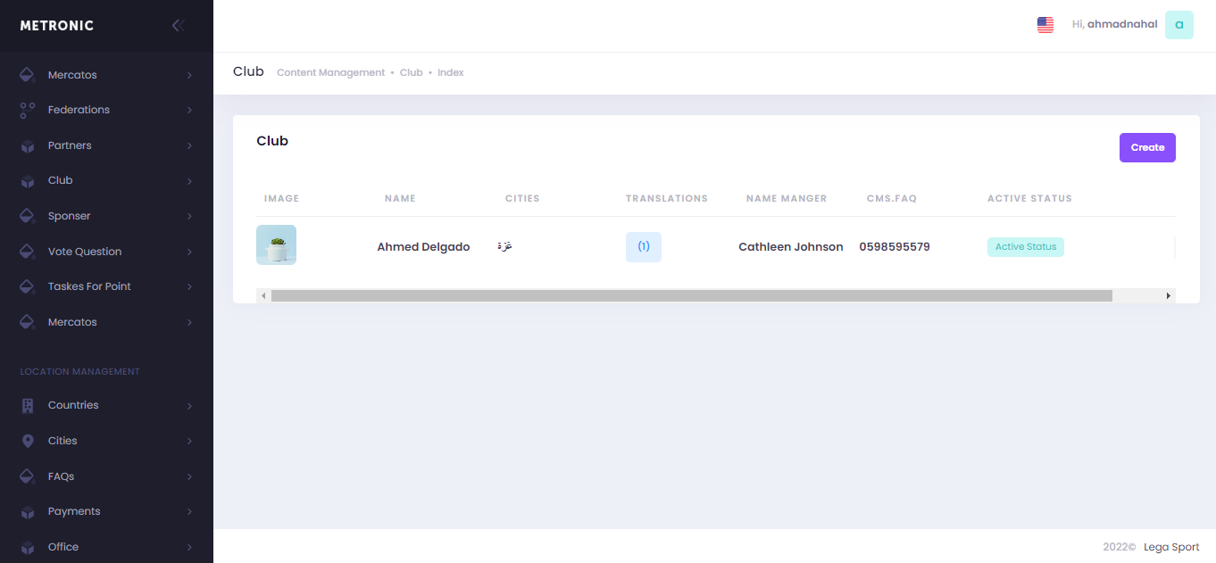Click the Partners cube icon

point(28,145)
